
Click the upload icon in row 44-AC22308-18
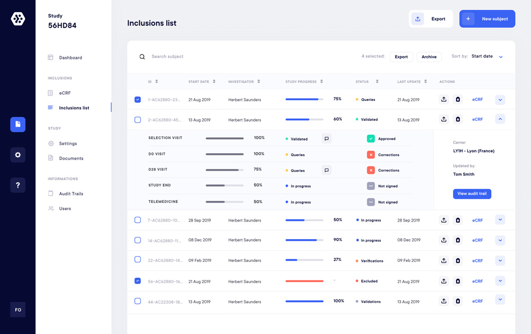(x=443, y=301)
